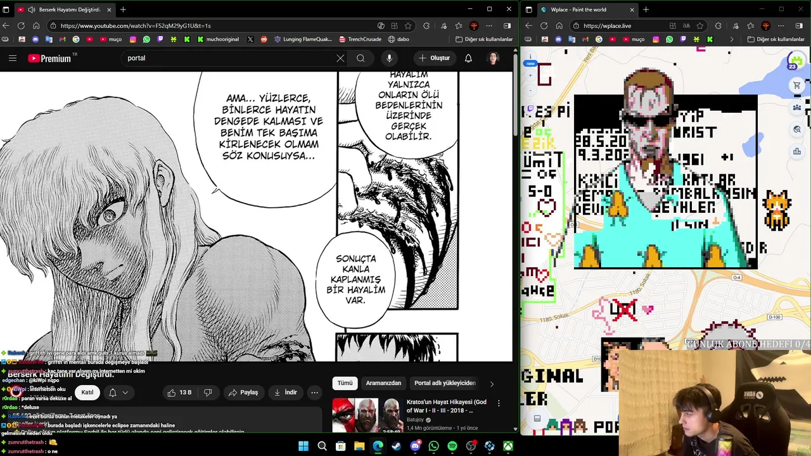Dislike the Berserk video
Screen dimensions: 811x456
pos(208,393)
